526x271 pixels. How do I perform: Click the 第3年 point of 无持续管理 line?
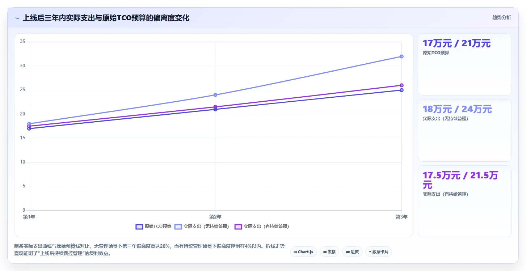tap(401, 56)
